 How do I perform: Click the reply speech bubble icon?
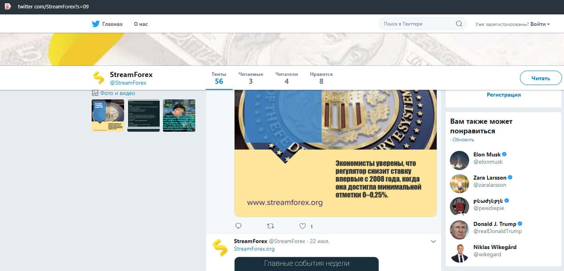point(238,226)
